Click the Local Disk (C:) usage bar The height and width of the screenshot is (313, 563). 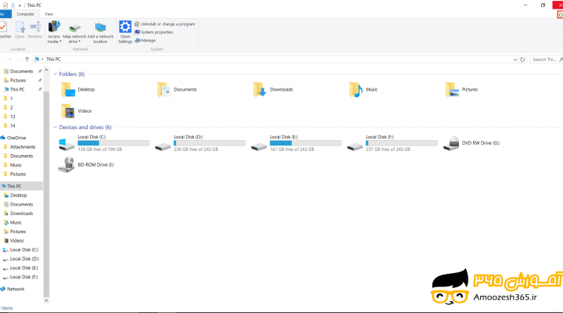[x=113, y=143]
